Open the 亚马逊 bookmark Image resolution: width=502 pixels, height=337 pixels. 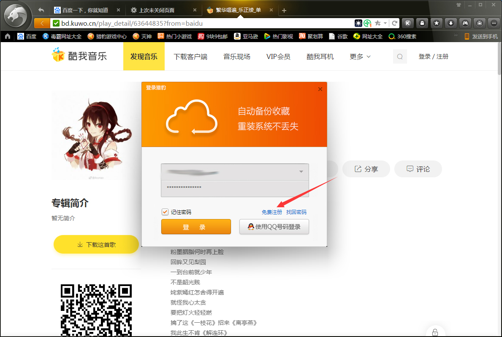[246, 36]
